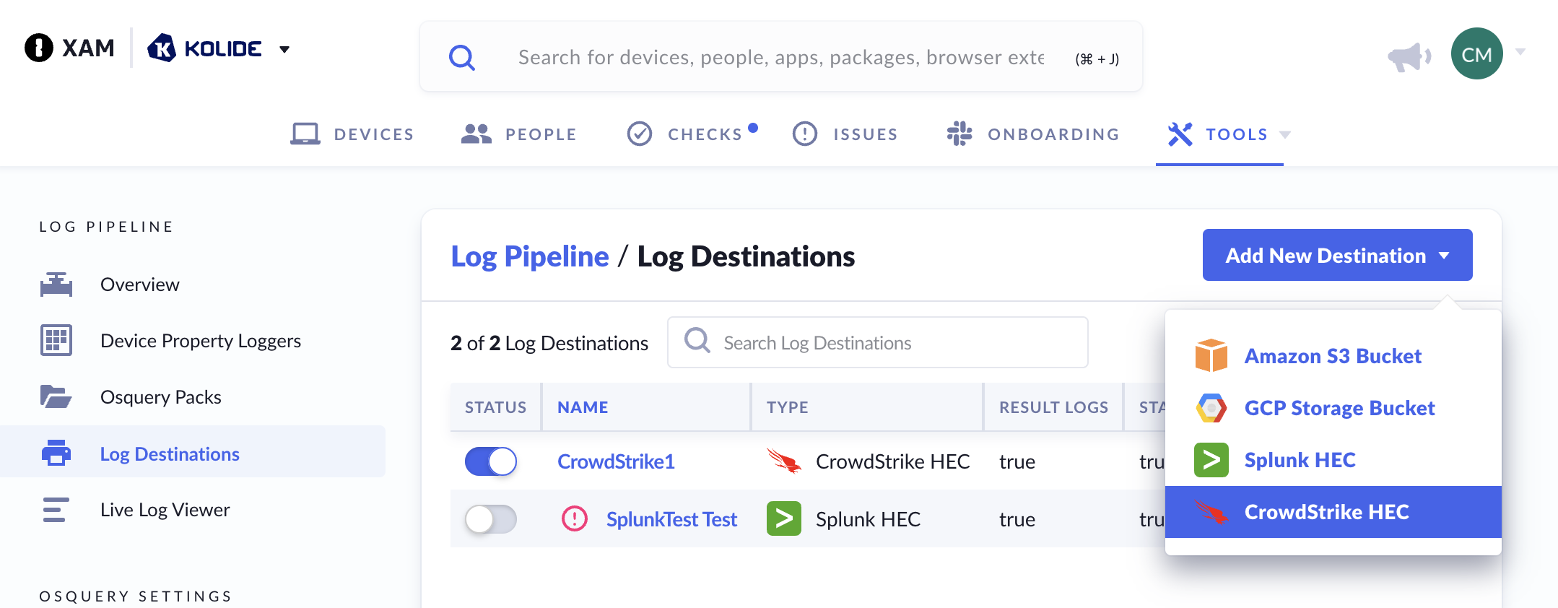Viewport: 1558px width, 608px height.
Task: Open Overview via its pipeline icon
Action: point(56,285)
